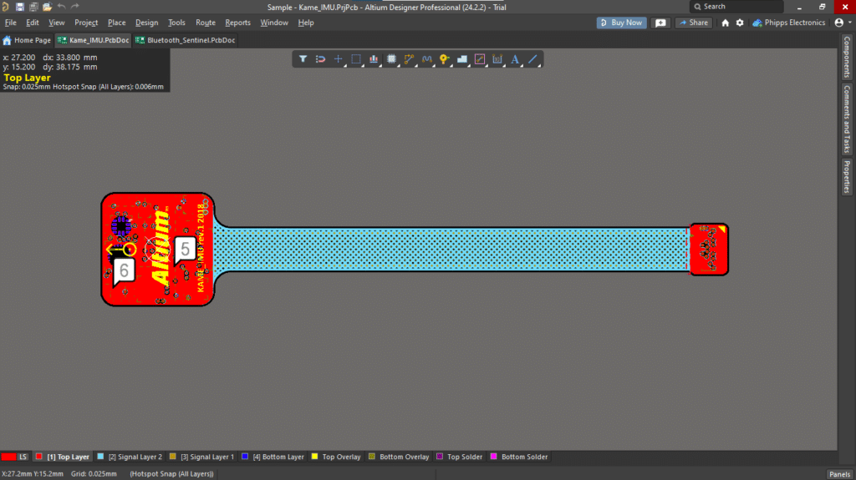
Task: Switch to the Home Page tab
Action: (27, 40)
